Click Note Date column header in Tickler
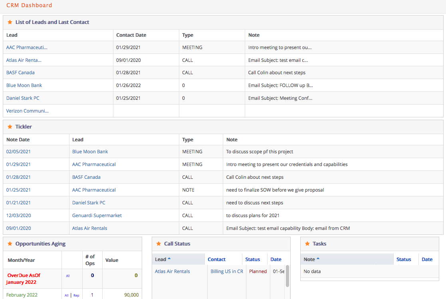 click(18, 140)
